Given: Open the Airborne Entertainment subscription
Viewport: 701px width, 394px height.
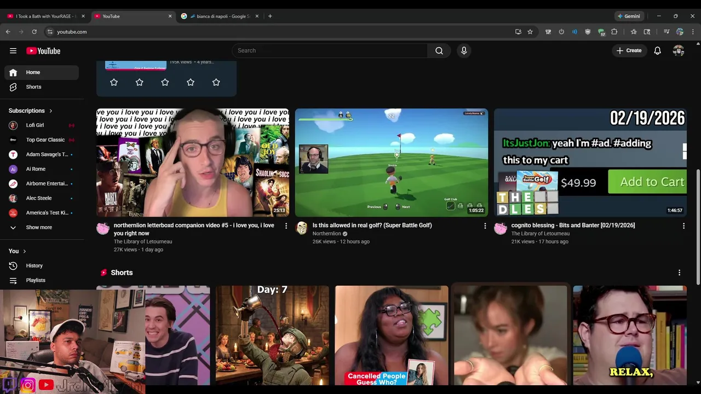Looking at the screenshot, I should 42,183.
